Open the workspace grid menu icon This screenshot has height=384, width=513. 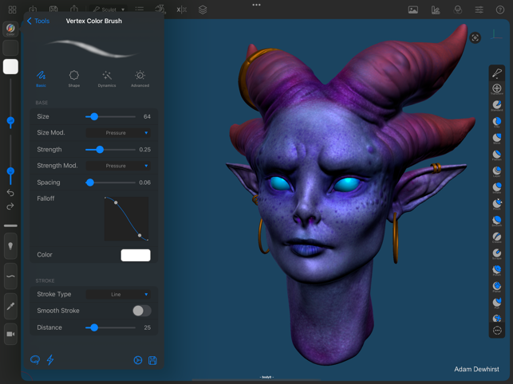pyautogui.click(x=12, y=10)
